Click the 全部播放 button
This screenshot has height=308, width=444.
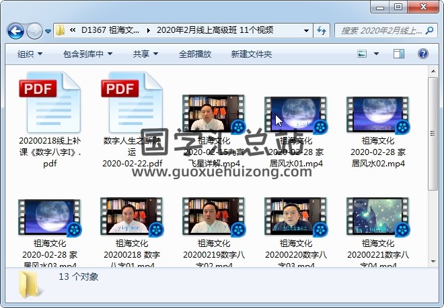click(195, 54)
